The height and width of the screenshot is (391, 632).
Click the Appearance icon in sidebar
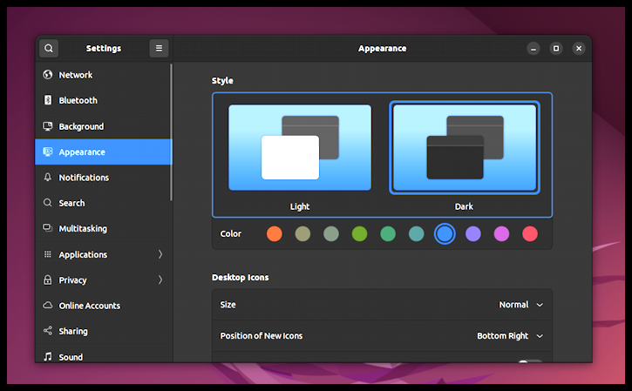tap(48, 152)
